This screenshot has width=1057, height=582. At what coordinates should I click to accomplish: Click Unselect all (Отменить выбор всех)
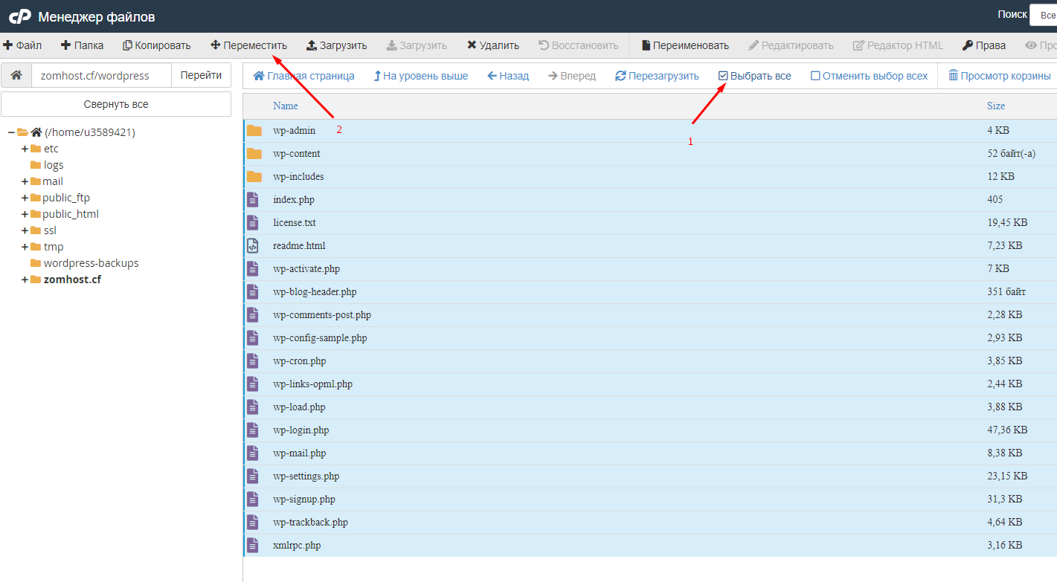click(x=869, y=76)
